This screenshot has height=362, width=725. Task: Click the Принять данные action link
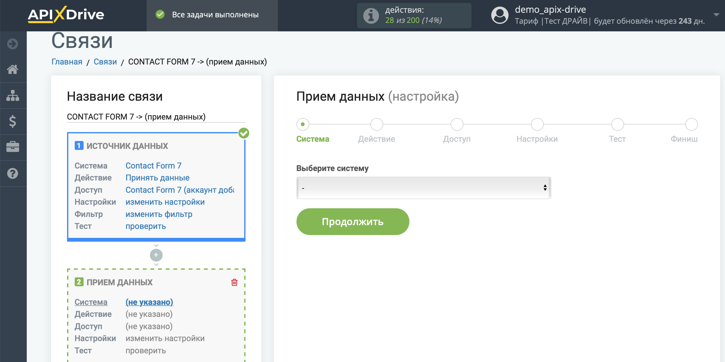click(x=157, y=178)
